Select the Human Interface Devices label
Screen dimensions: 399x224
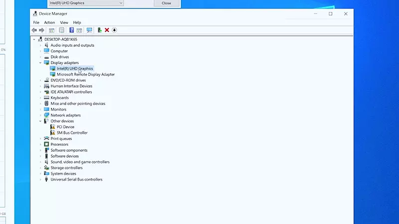[71, 86]
